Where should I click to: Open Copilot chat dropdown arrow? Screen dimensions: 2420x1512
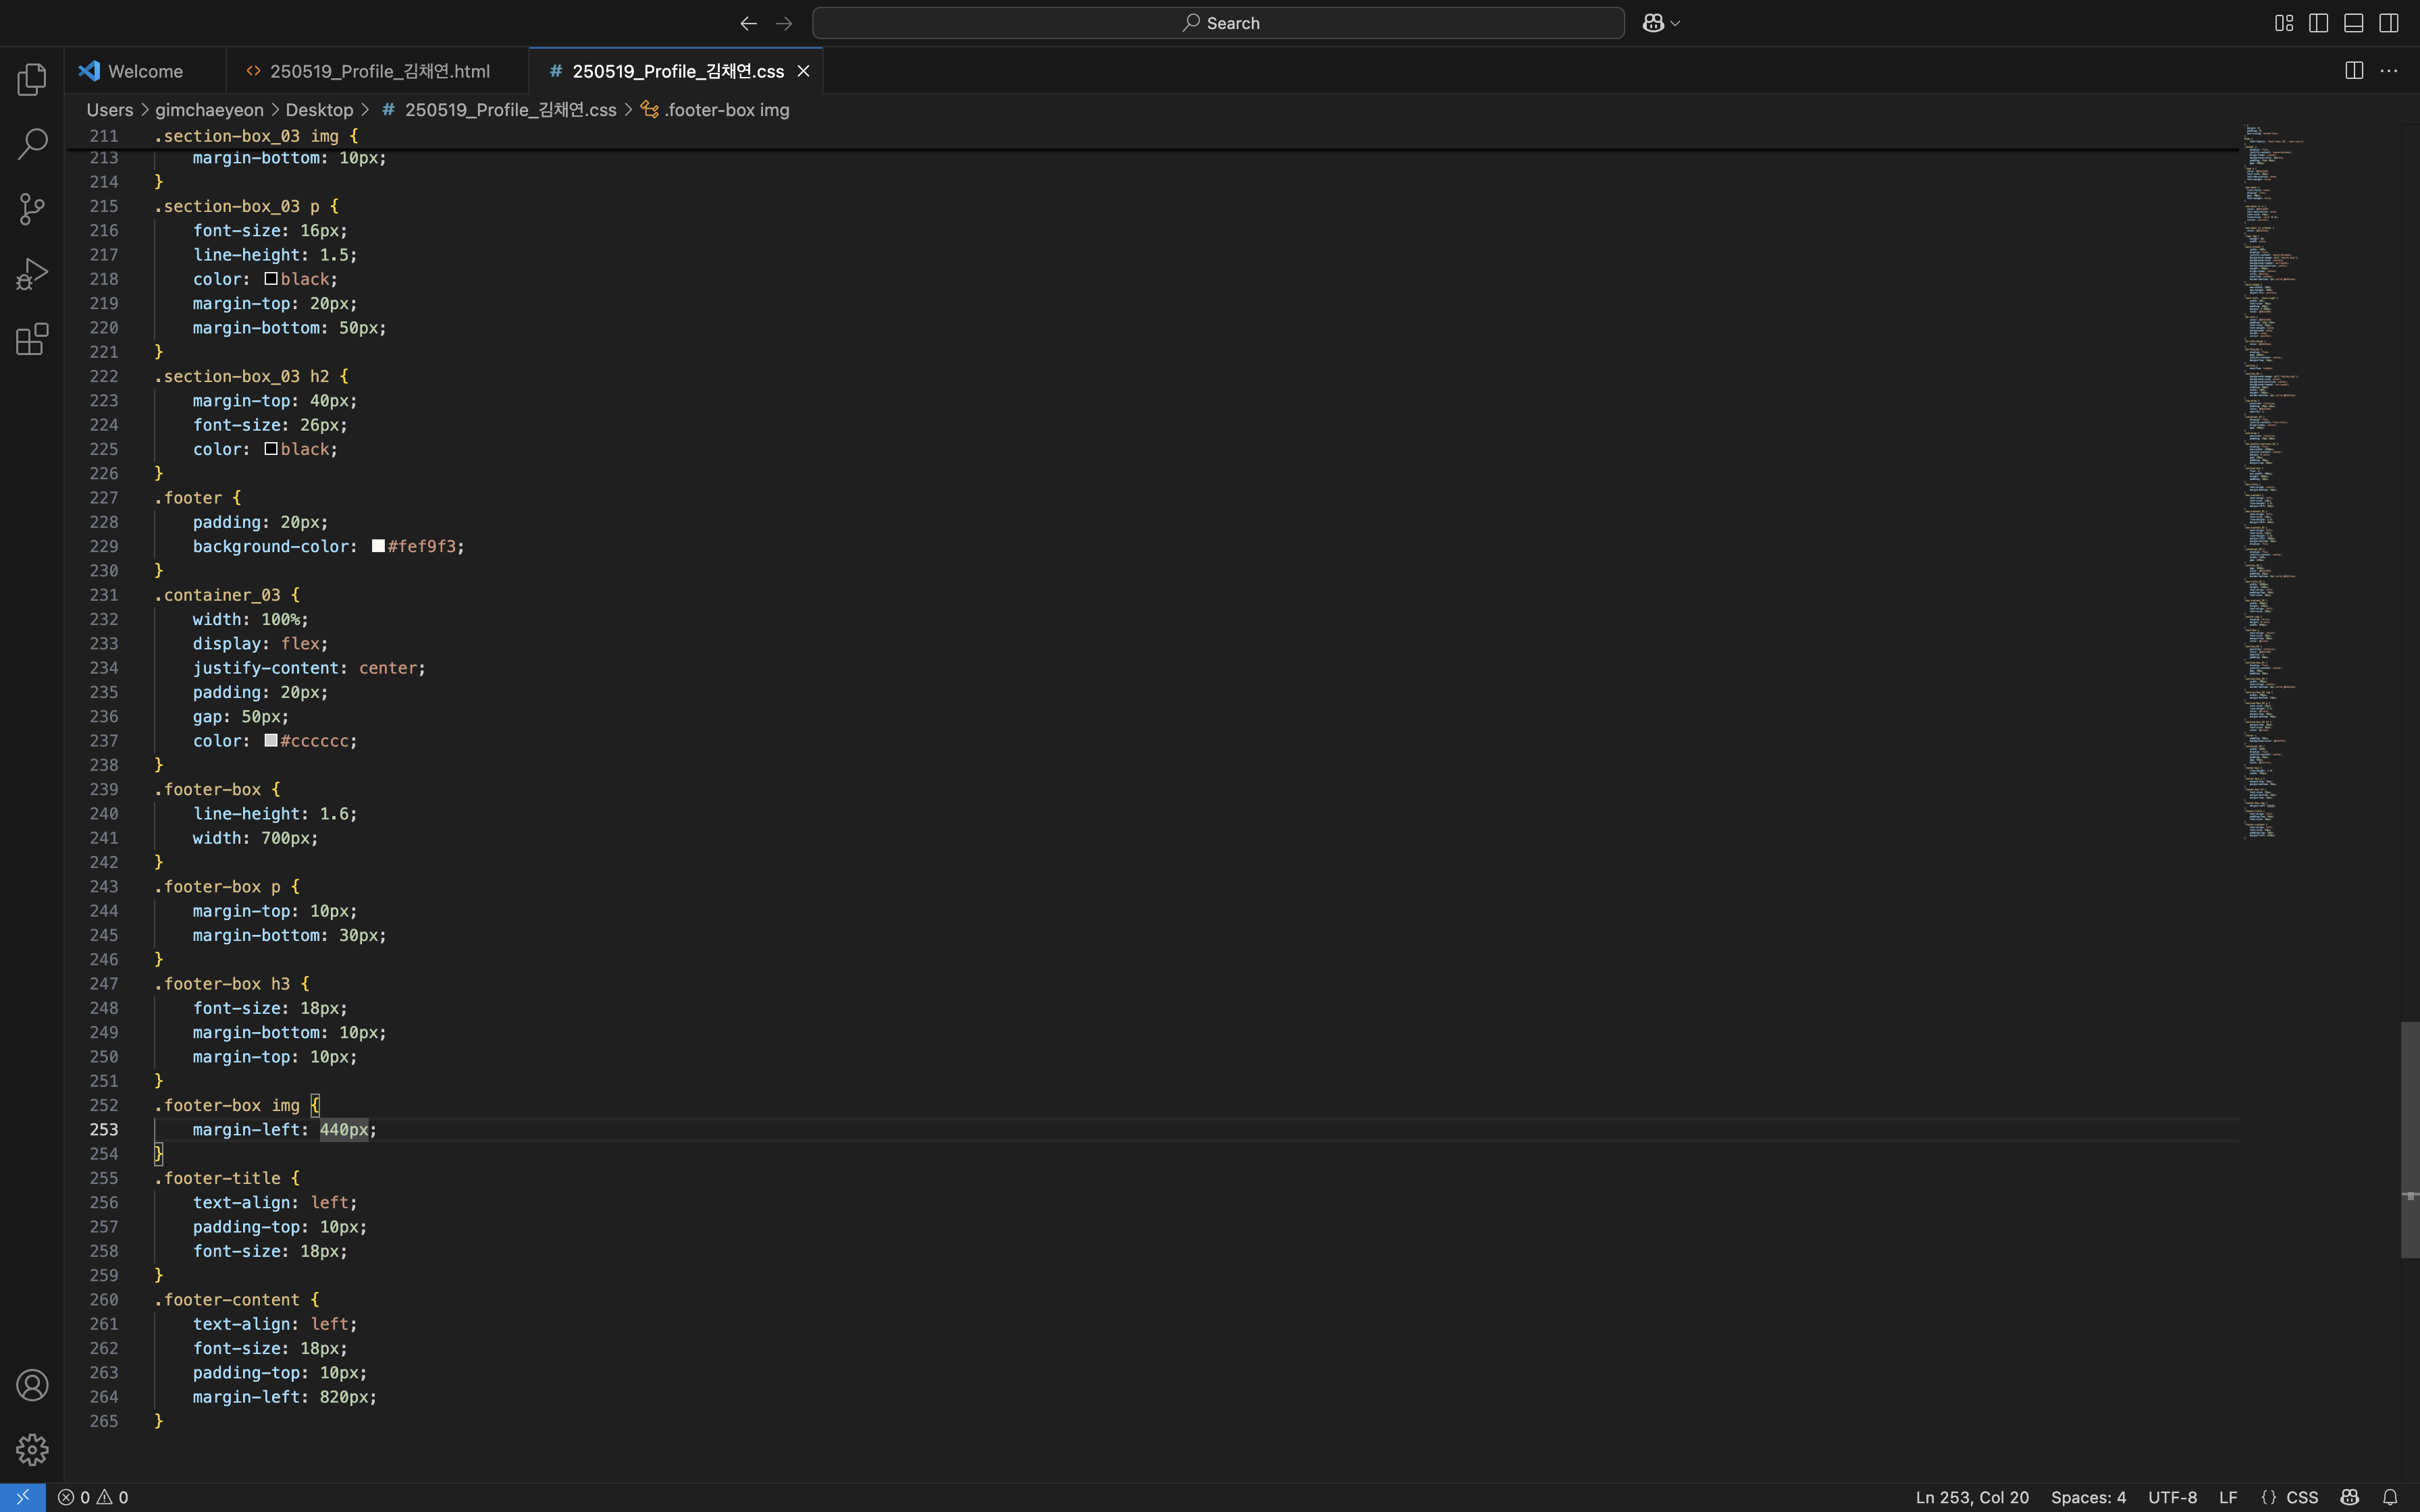click(1676, 23)
